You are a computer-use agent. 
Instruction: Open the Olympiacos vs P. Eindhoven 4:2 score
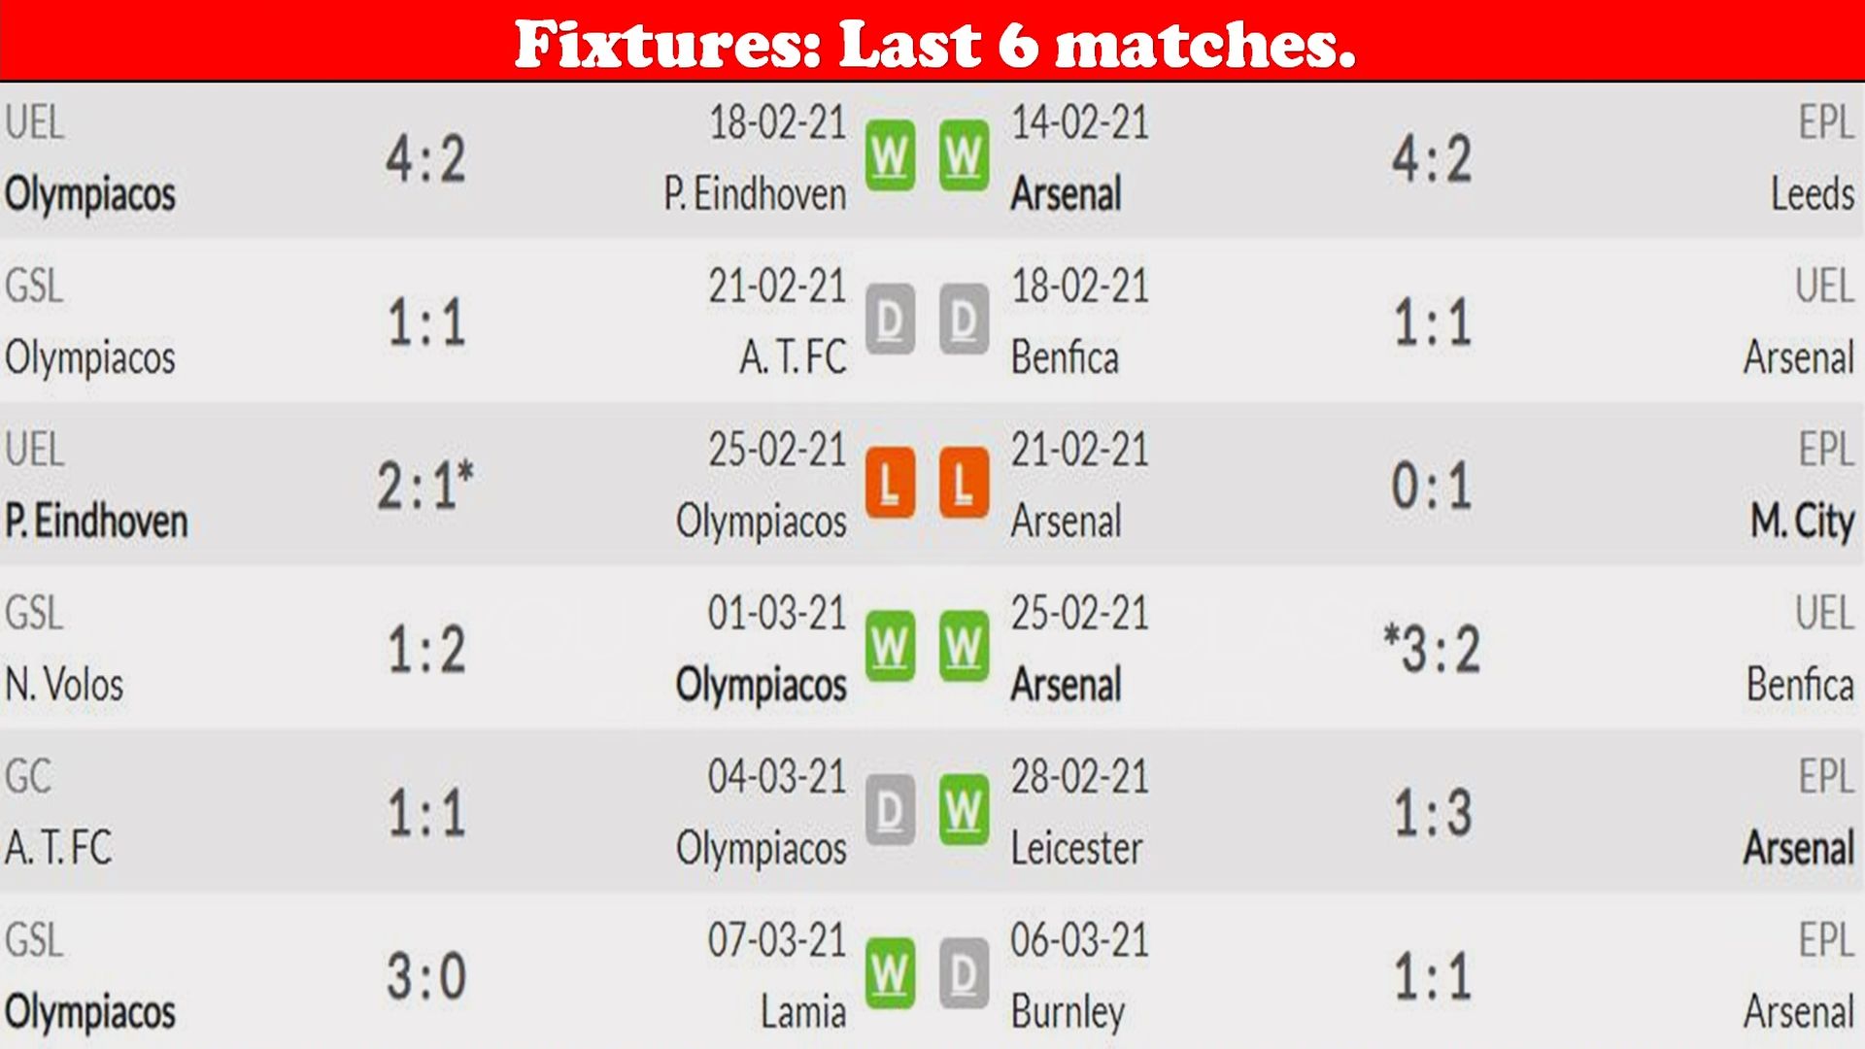(x=425, y=159)
